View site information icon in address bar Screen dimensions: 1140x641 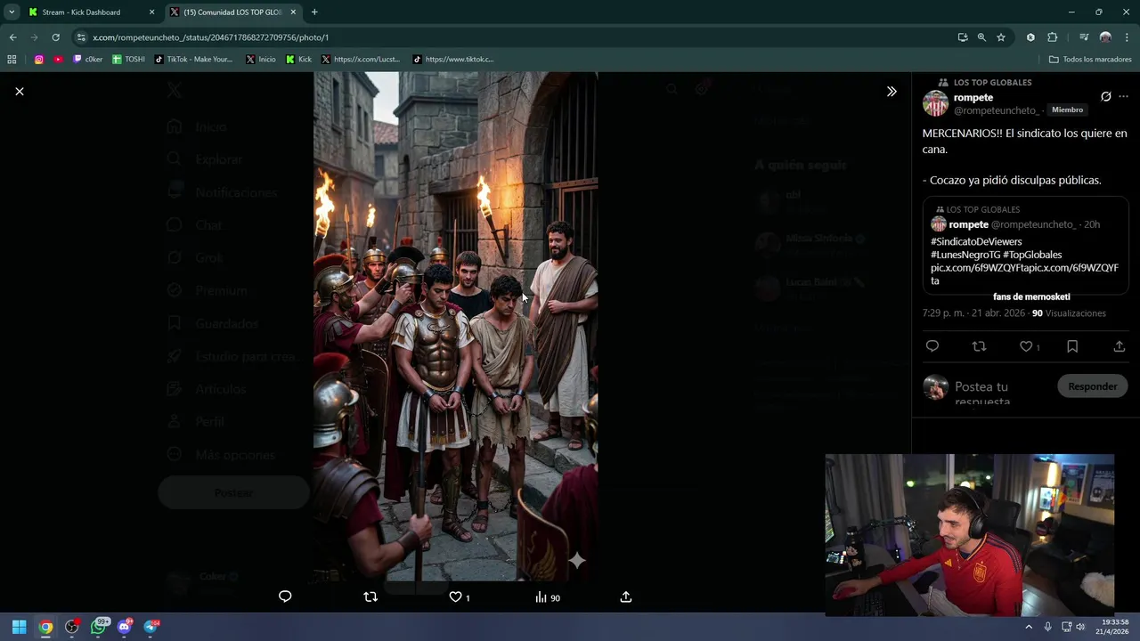coord(81,37)
